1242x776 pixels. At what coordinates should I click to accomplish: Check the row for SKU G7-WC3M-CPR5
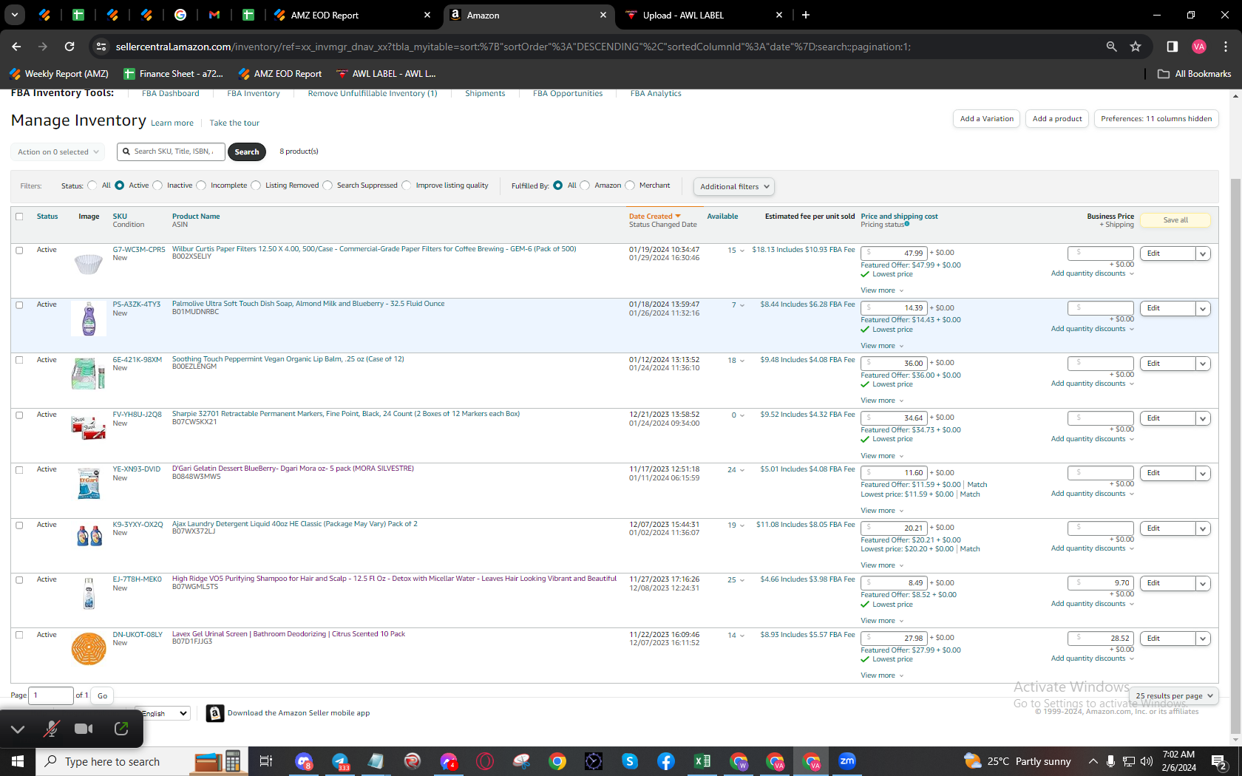pyautogui.click(x=19, y=250)
